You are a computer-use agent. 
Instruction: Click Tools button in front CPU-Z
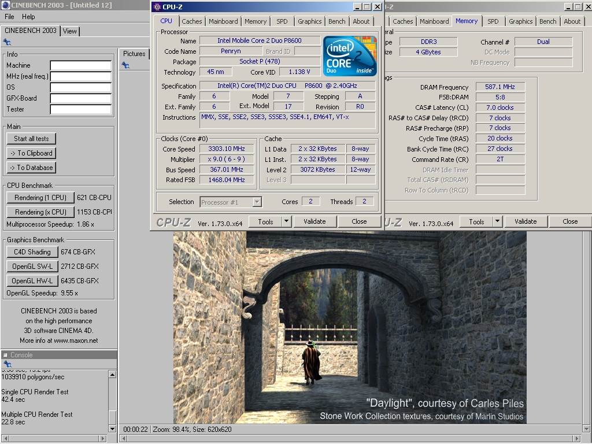tap(265, 221)
